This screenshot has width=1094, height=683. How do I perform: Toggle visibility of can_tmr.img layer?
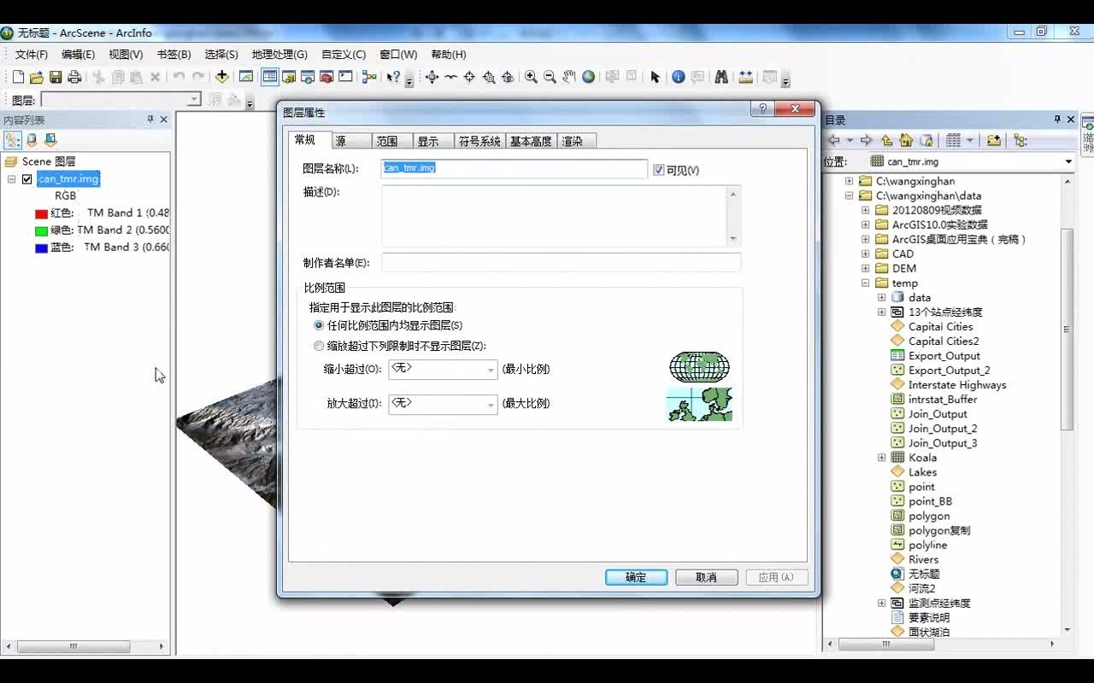tap(25, 178)
